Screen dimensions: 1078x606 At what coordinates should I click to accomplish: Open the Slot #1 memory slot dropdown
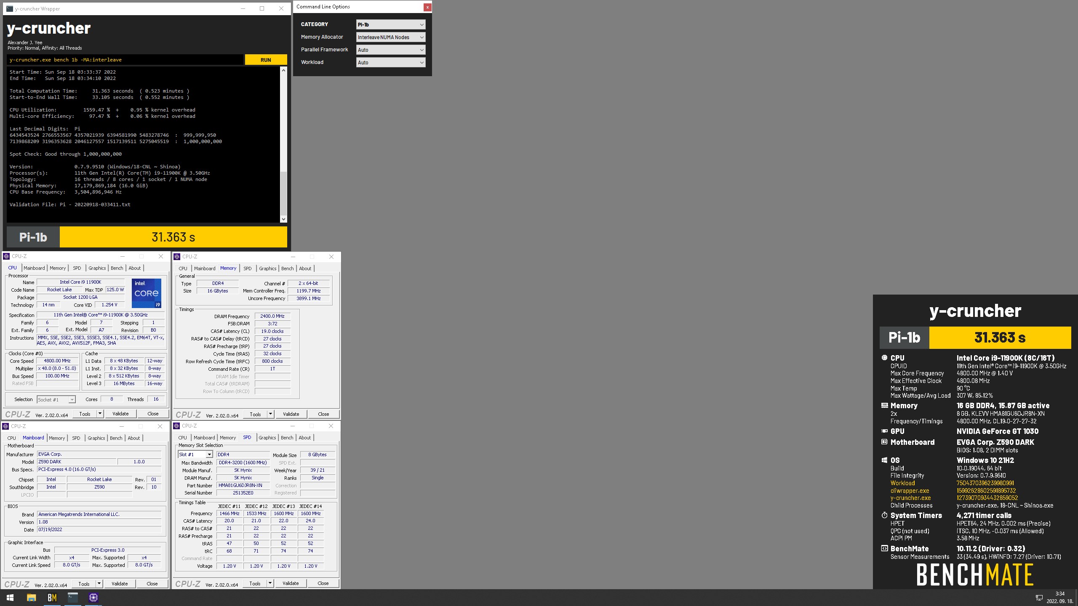coord(195,454)
